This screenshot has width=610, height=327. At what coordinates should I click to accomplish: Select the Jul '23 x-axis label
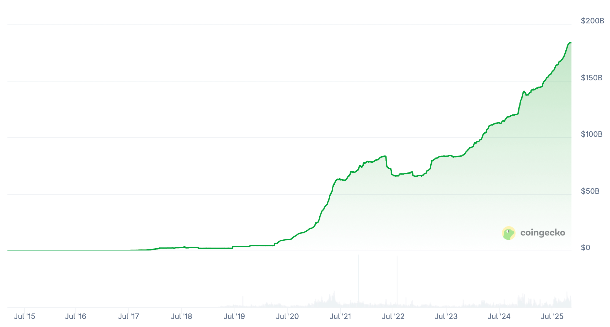tap(446, 316)
